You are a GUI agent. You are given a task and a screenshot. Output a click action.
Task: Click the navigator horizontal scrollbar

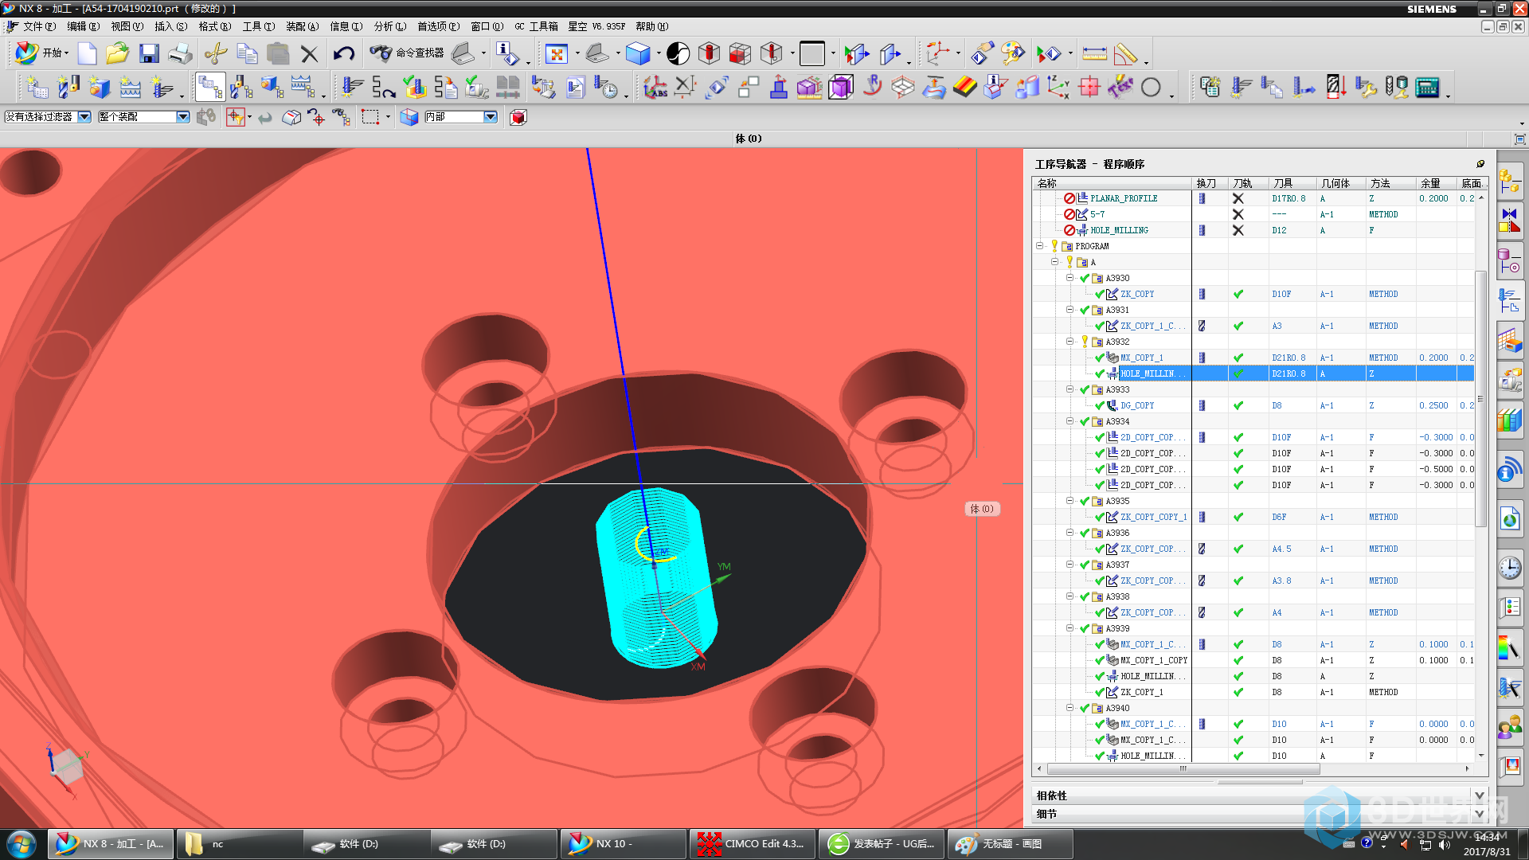point(1183,769)
